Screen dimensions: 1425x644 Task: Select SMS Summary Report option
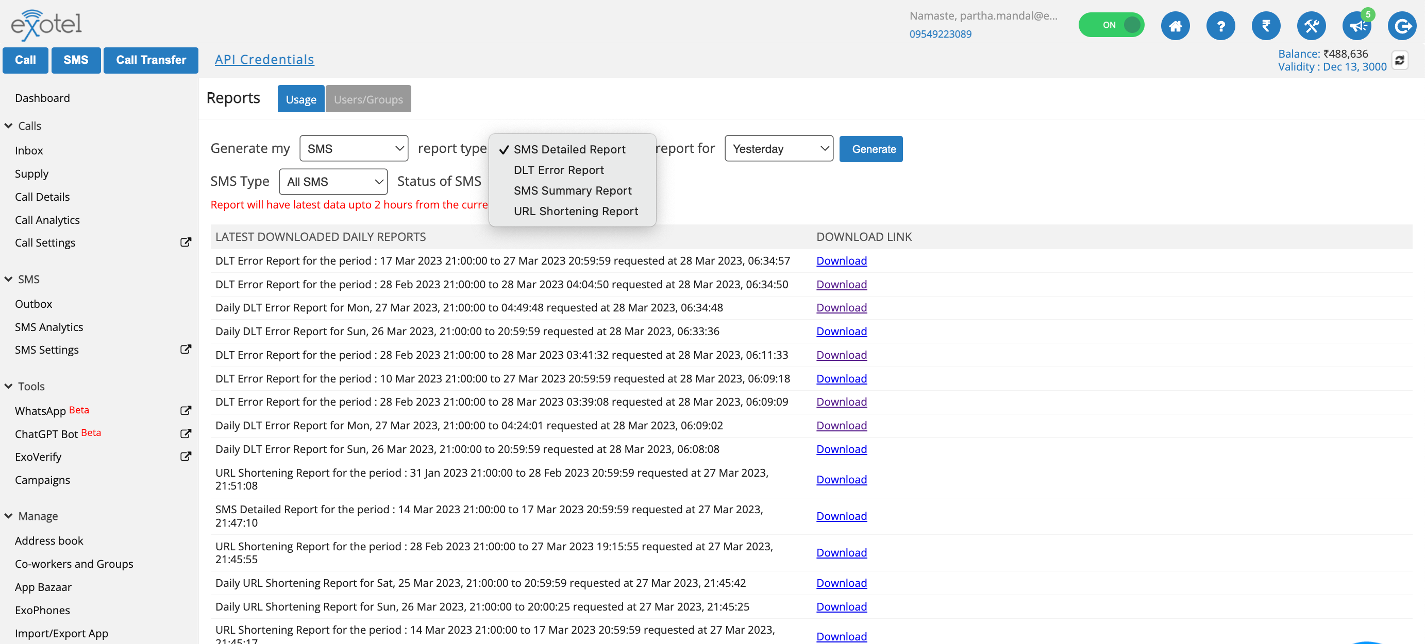click(x=572, y=190)
